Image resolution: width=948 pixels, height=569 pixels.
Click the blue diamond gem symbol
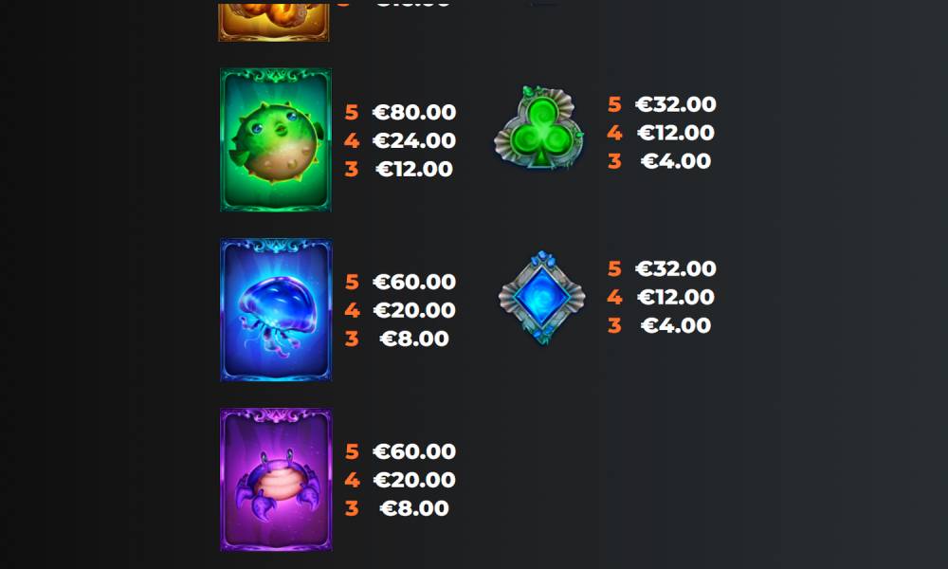tap(541, 298)
